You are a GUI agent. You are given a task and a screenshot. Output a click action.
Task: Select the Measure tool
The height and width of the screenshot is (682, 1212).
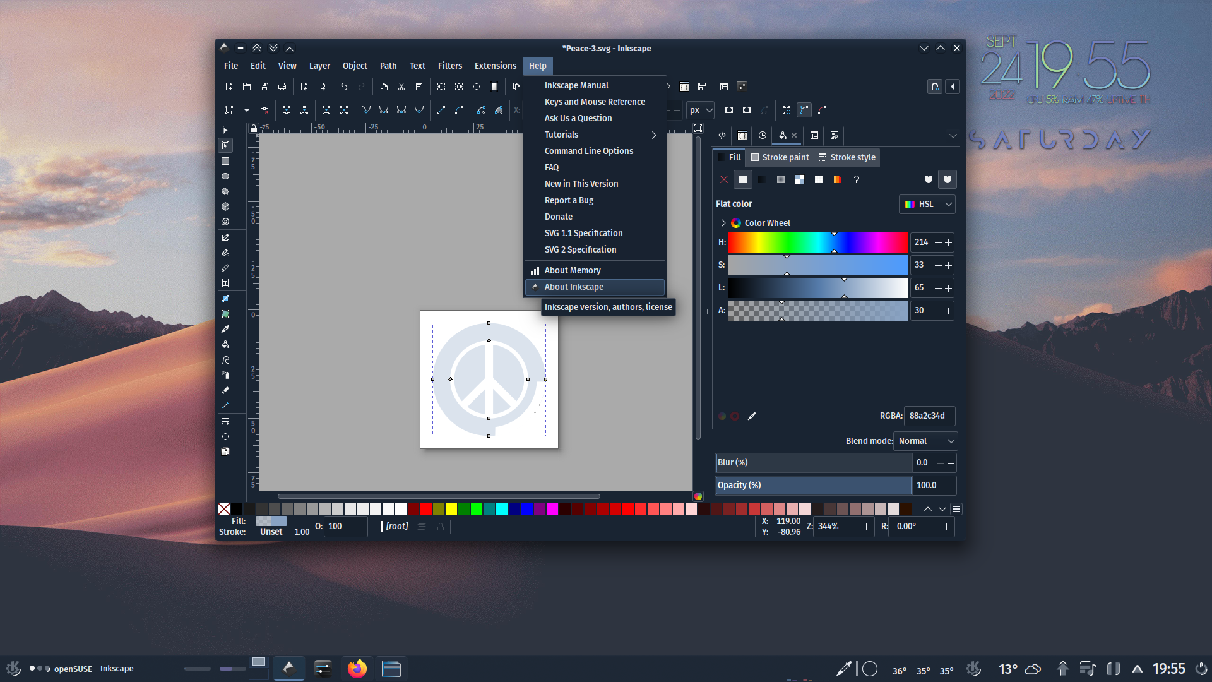225,421
